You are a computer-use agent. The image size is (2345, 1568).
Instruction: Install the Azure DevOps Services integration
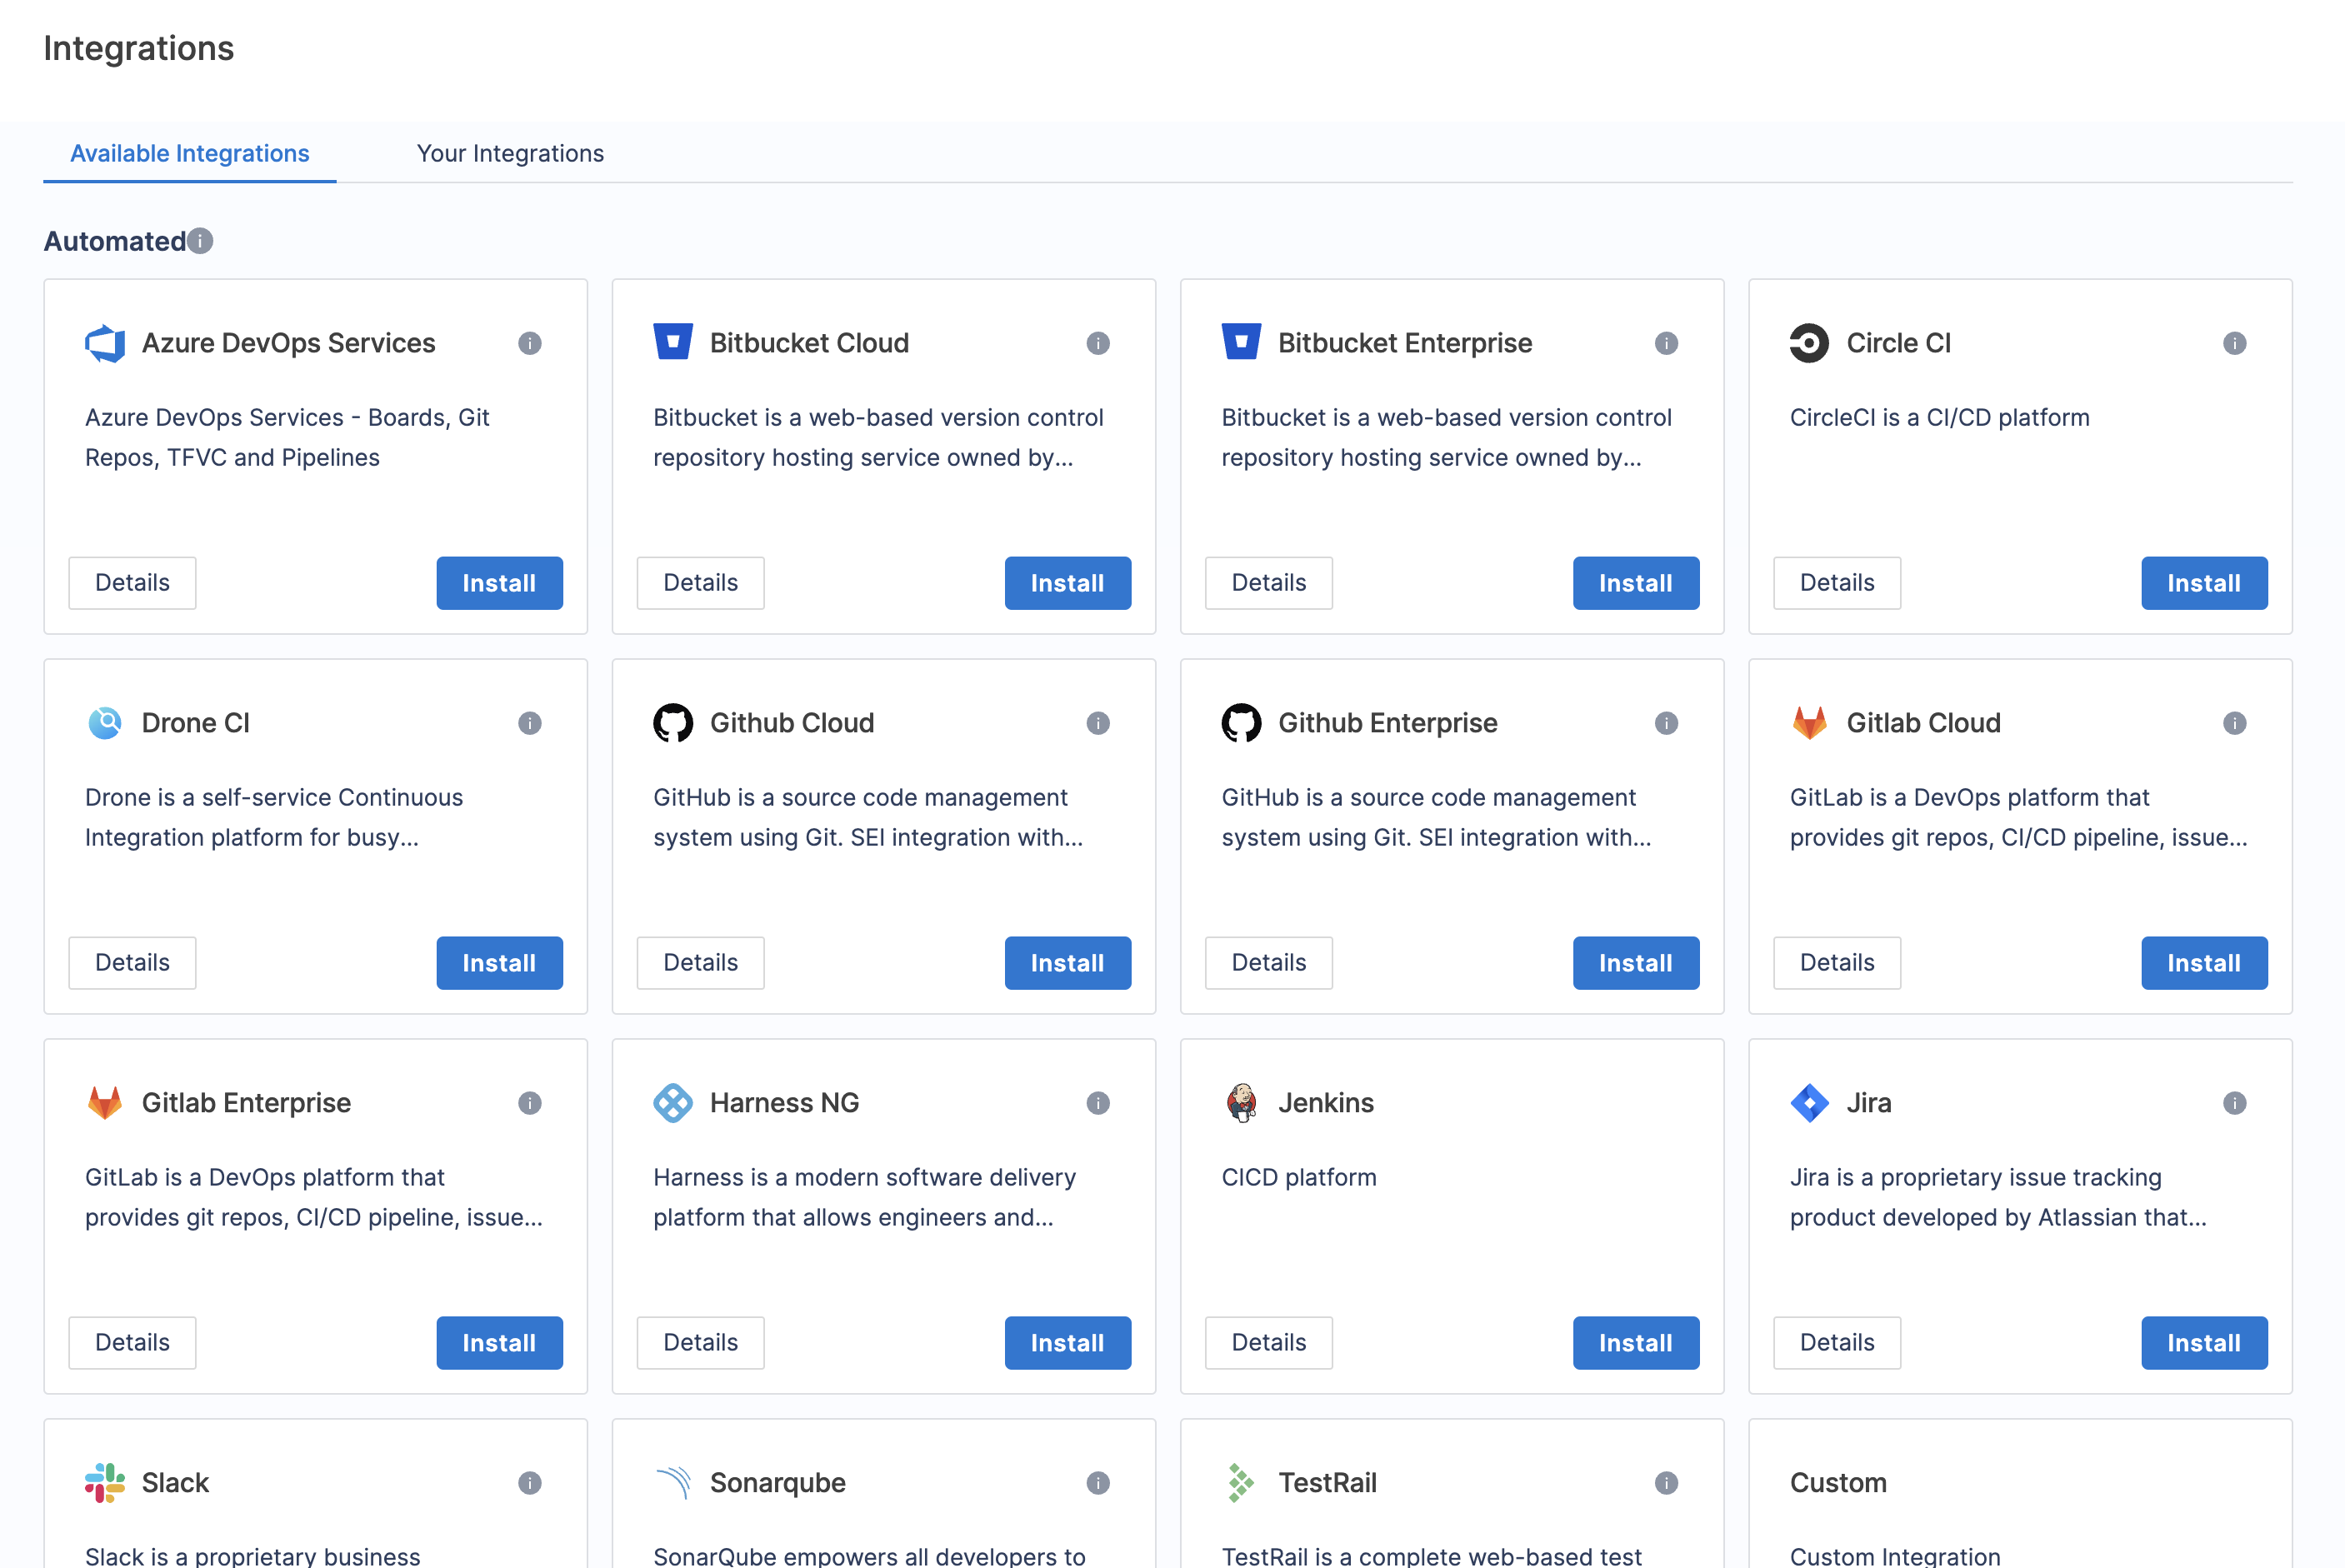499,582
